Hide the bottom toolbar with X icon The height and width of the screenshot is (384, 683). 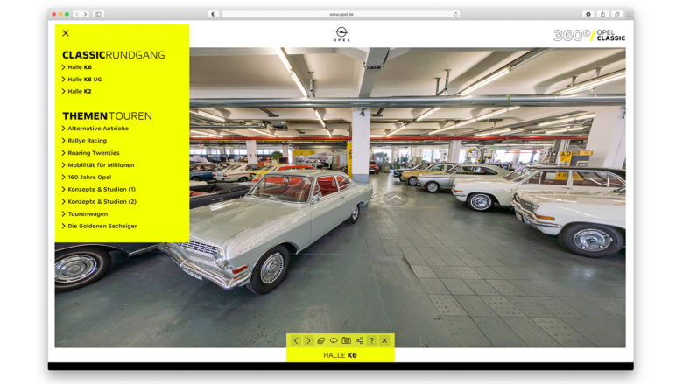pyautogui.click(x=384, y=340)
